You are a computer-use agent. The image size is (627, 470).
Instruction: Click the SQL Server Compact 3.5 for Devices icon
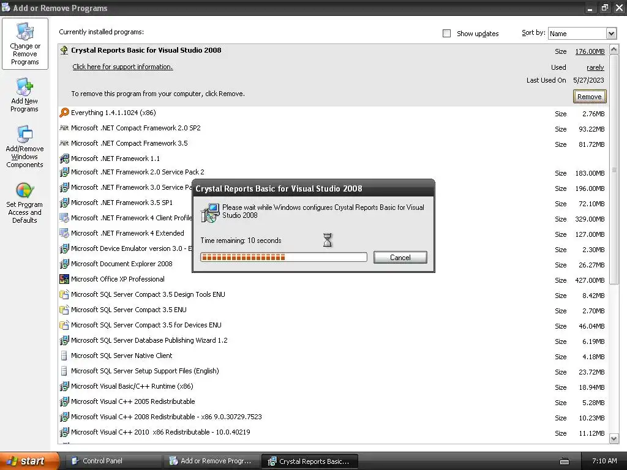point(64,325)
